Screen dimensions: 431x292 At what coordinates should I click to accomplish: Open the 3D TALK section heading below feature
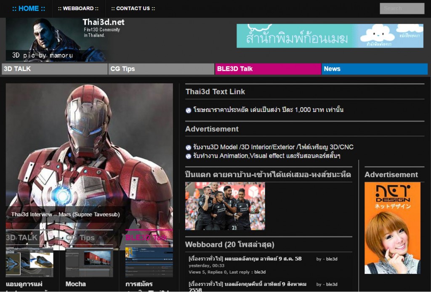(22, 238)
